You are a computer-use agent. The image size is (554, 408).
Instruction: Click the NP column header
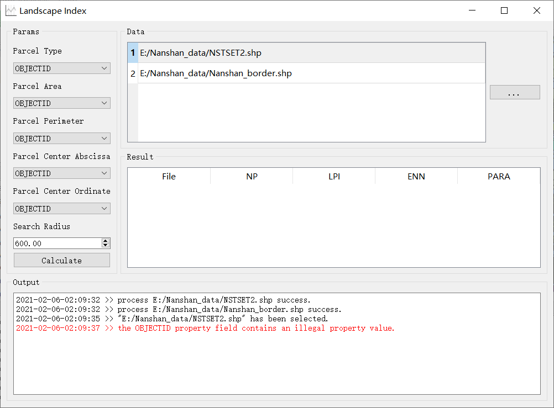pyautogui.click(x=252, y=177)
